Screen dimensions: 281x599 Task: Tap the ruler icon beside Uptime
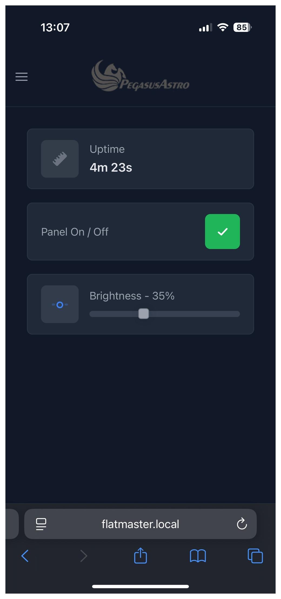coord(60,159)
